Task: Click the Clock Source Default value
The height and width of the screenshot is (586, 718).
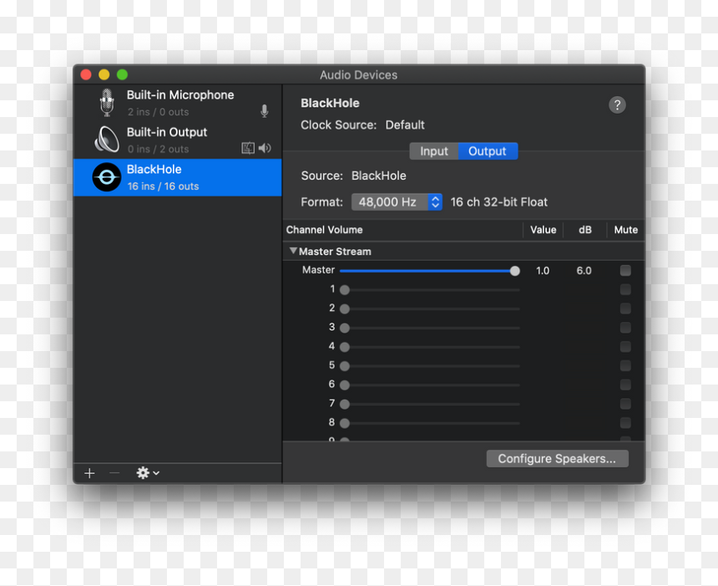Action: pos(405,125)
